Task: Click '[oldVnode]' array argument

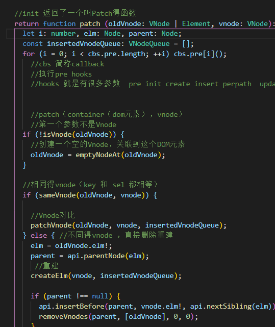Action: click(145, 317)
